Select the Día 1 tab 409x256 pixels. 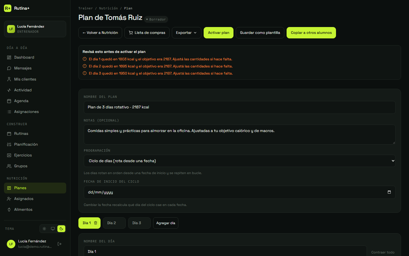[x=87, y=223]
